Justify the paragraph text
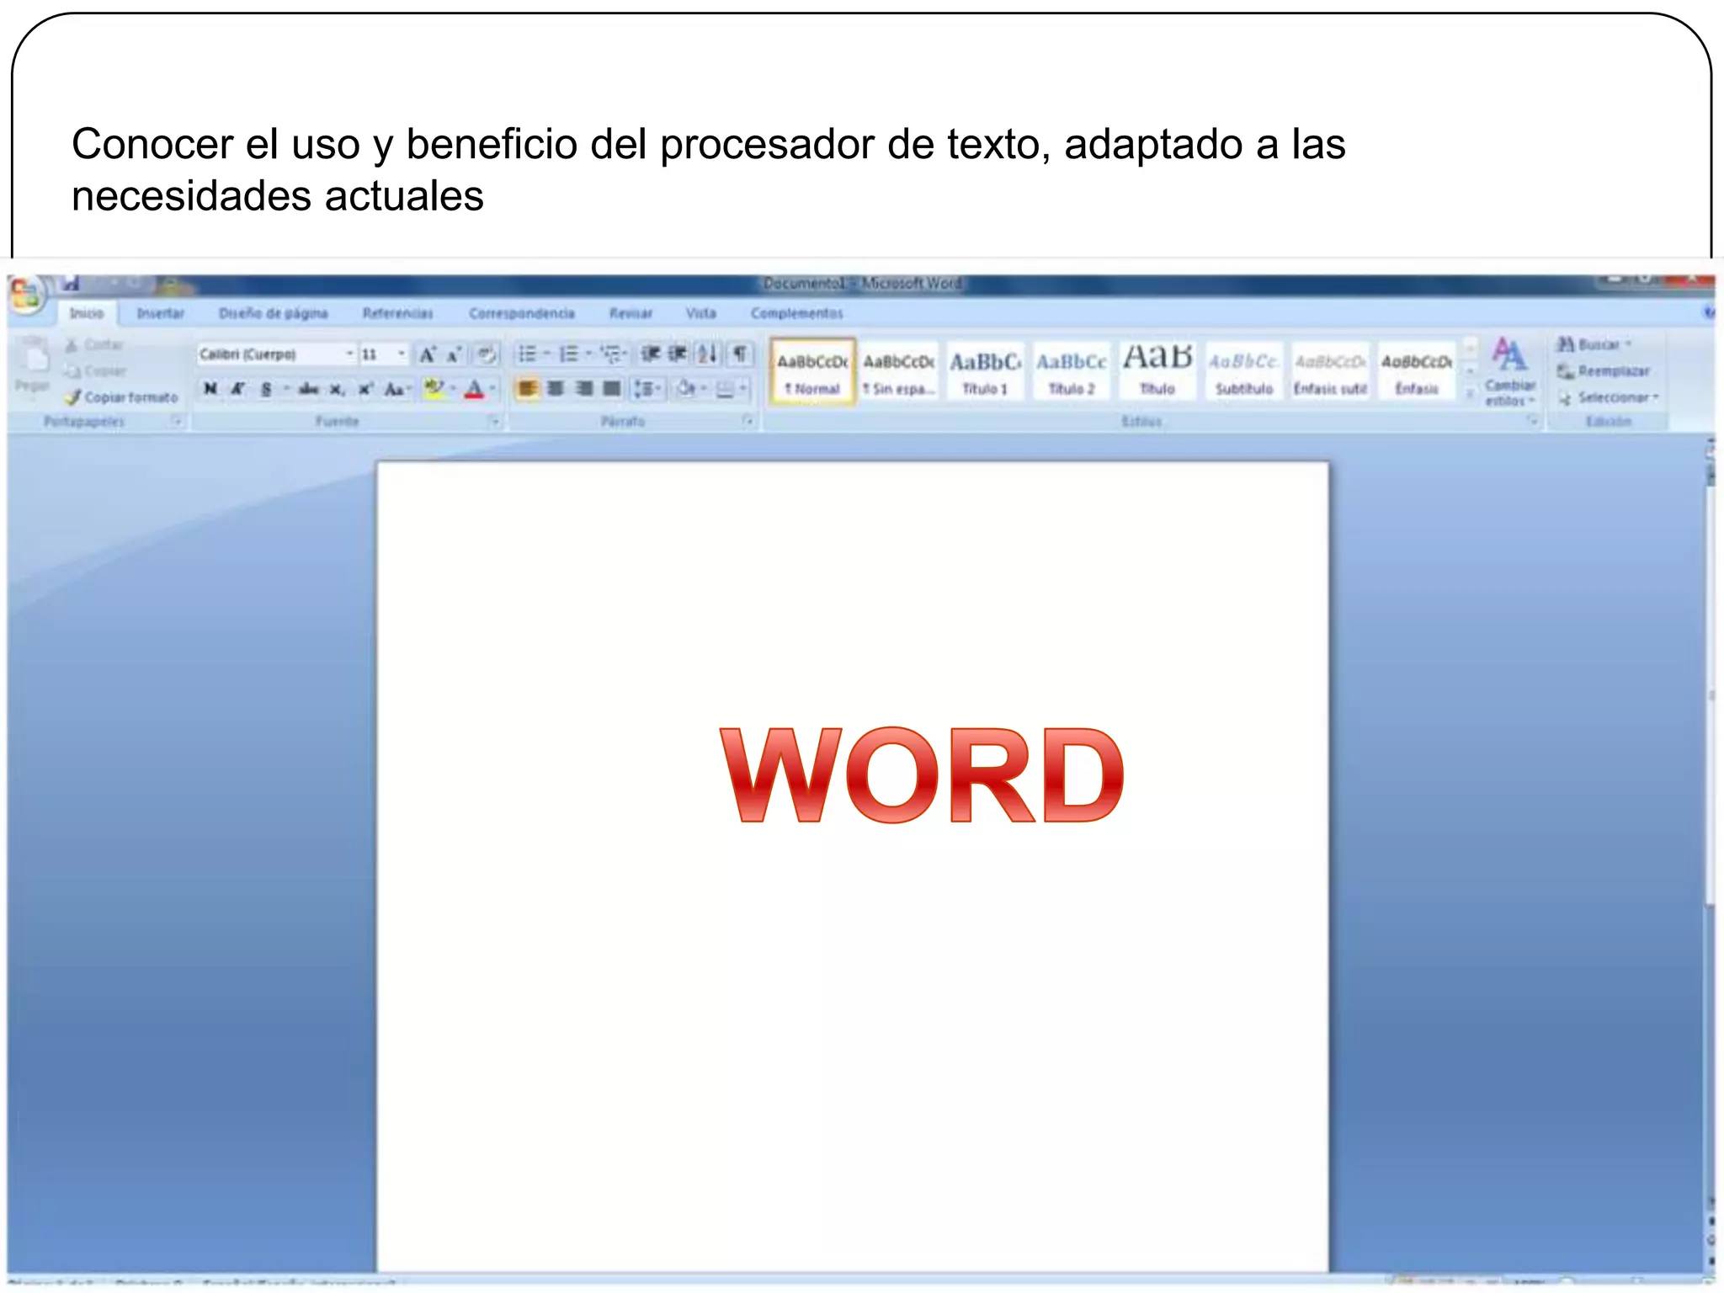This screenshot has height=1293, width=1724. coord(613,389)
